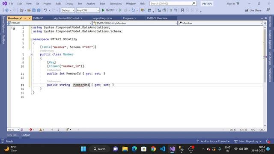This screenshot has width=274, height=154.
Task: Go to previous issue up arrow
Action: click(x=52, y=130)
